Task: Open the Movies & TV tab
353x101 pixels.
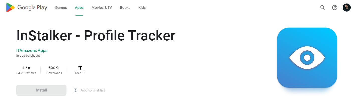Action: click(102, 8)
